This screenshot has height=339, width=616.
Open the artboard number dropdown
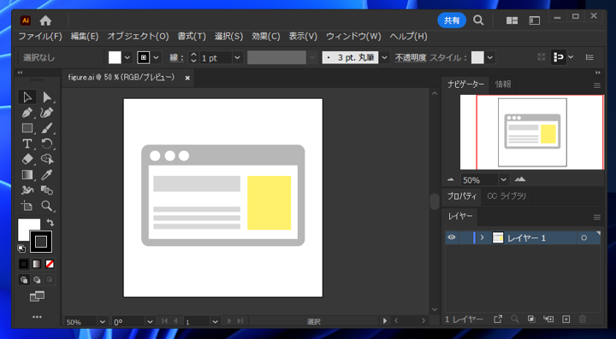point(215,322)
